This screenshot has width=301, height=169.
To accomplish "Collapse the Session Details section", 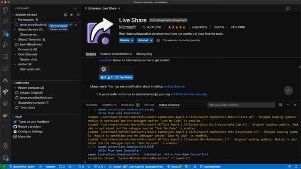I will point(13,15).
